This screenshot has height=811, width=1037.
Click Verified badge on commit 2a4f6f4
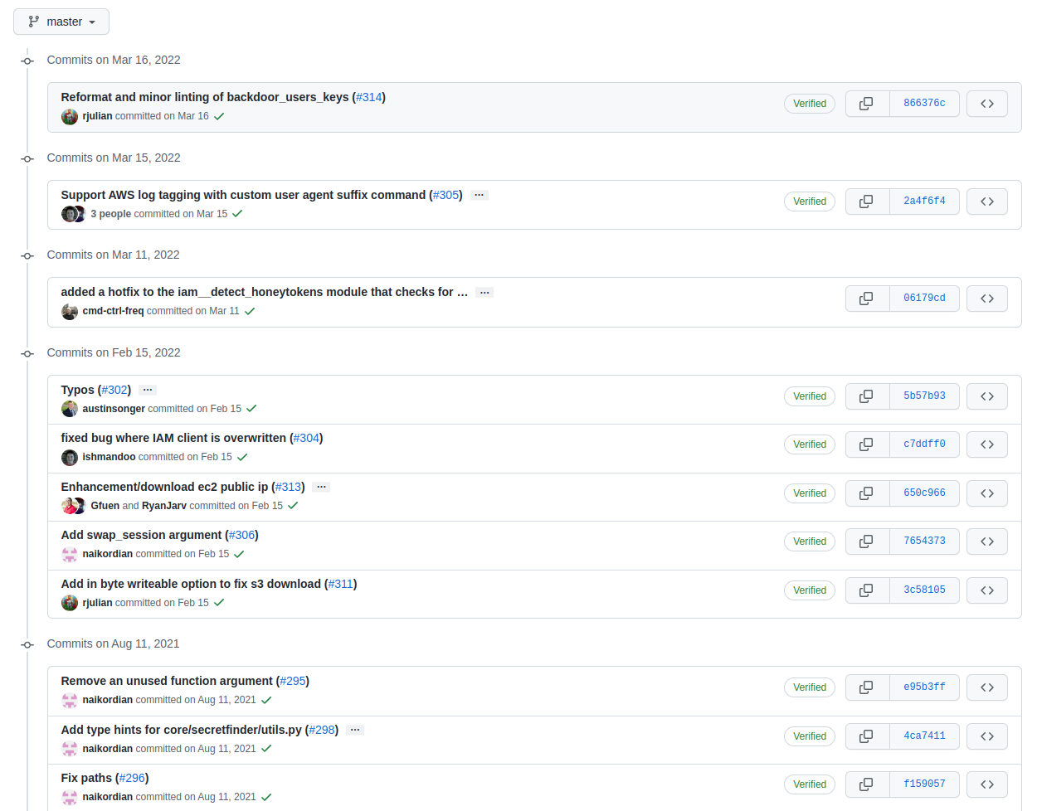(810, 202)
